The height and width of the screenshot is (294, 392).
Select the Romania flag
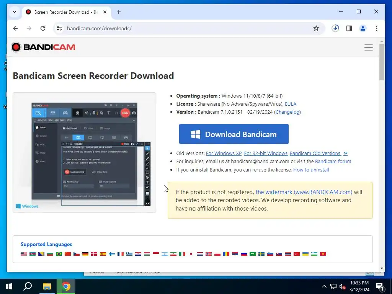tap(226, 254)
